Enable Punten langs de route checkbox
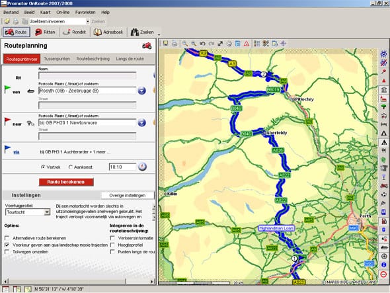 (x=112, y=252)
